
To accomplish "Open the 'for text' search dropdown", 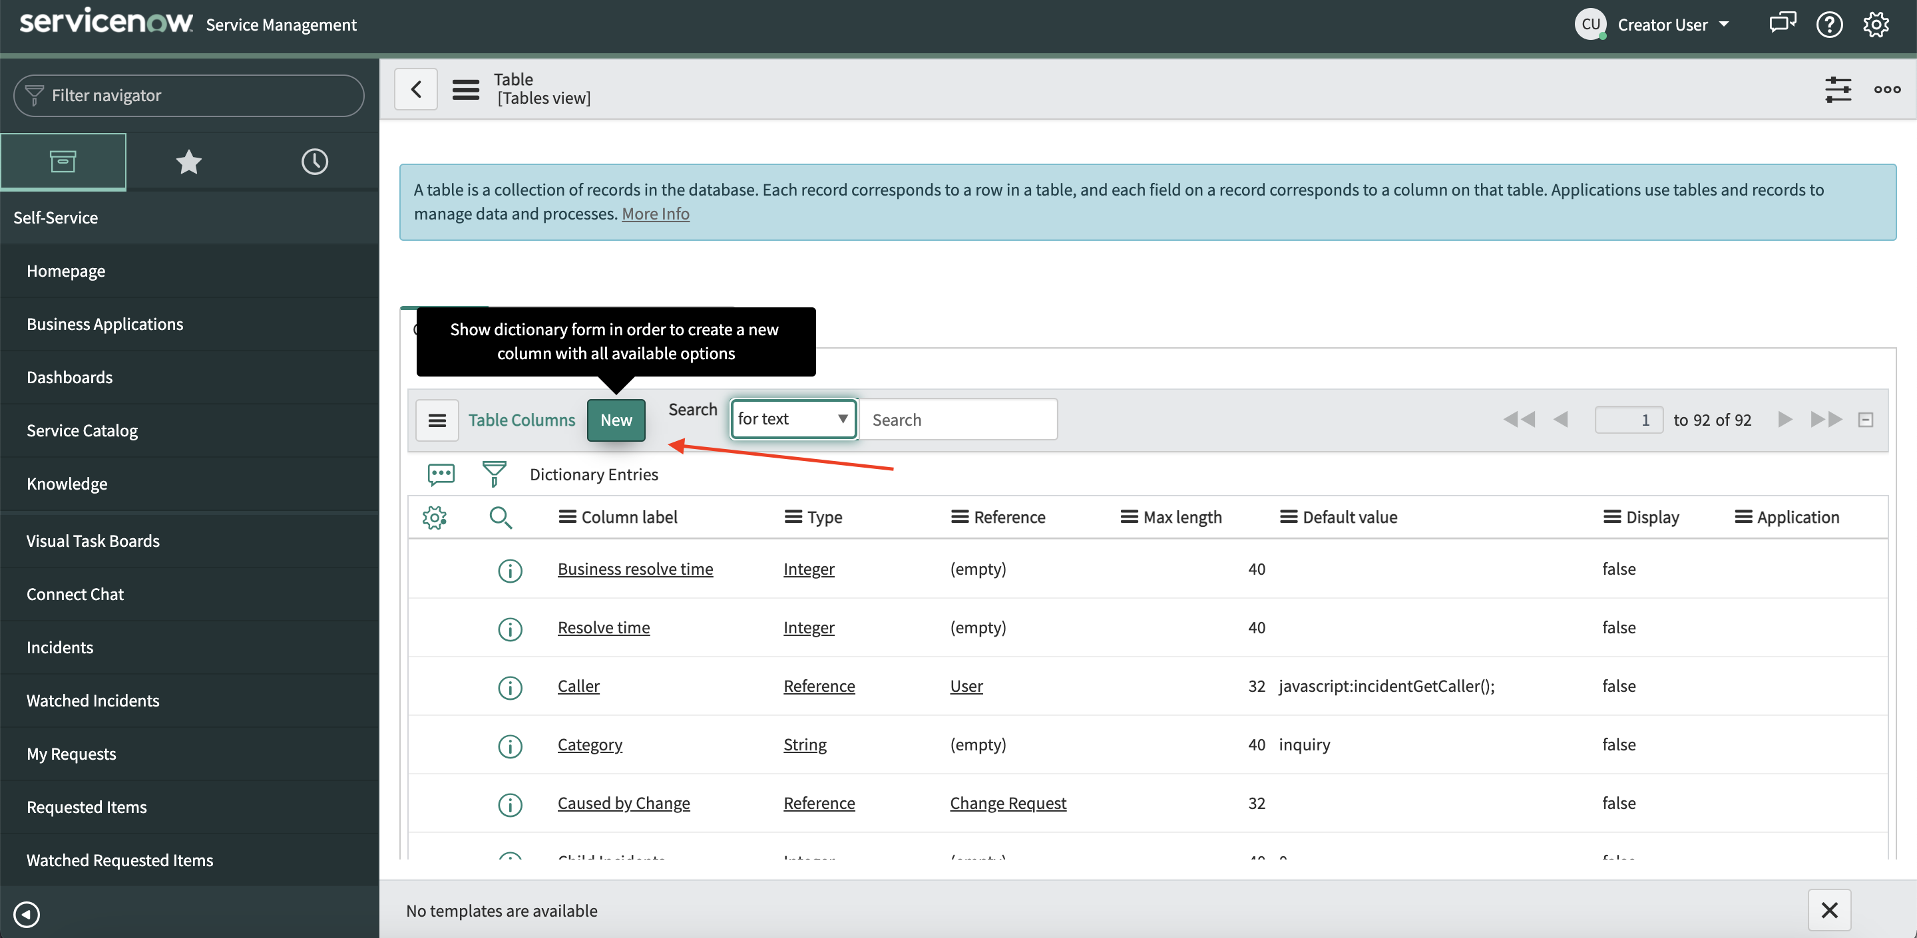I will (793, 420).
